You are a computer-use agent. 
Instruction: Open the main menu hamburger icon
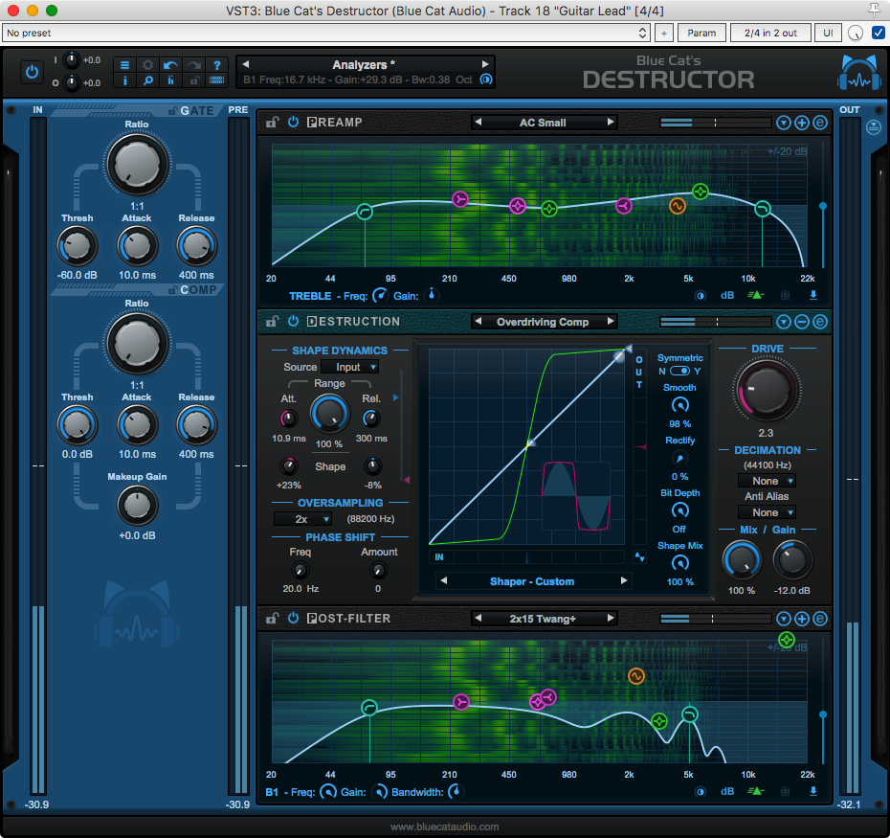pyautogui.click(x=124, y=65)
